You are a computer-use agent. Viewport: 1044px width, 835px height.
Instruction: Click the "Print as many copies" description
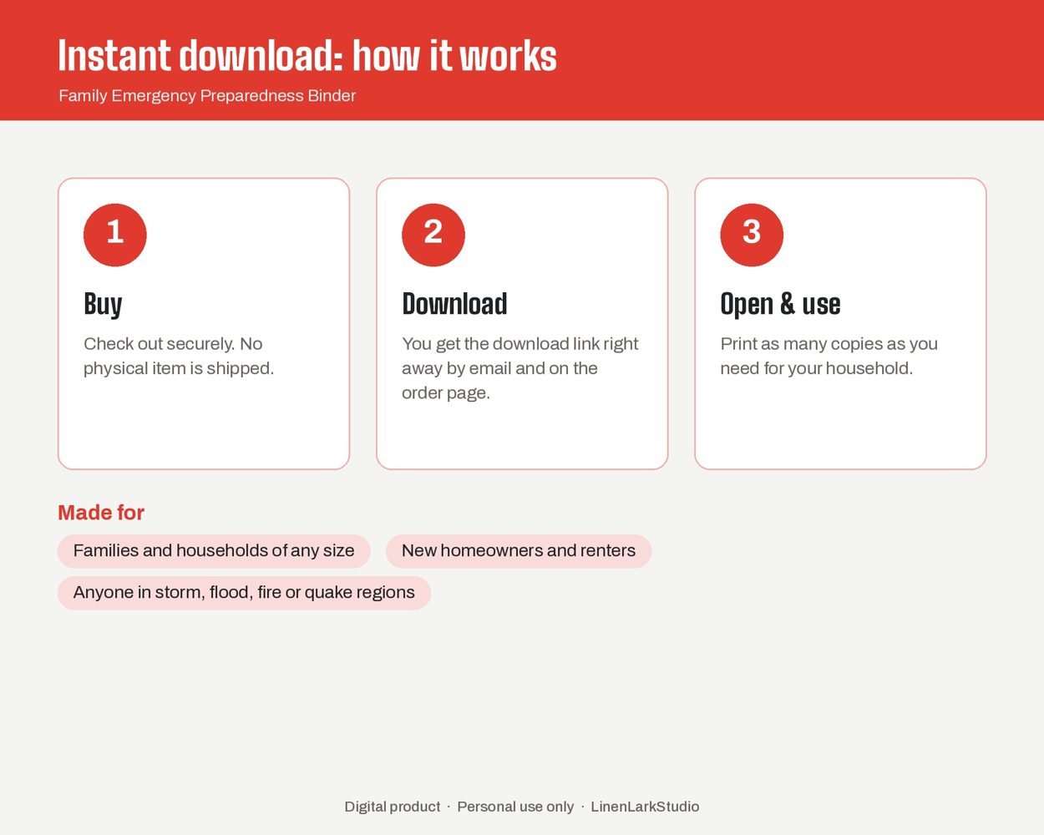[x=829, y=356]
